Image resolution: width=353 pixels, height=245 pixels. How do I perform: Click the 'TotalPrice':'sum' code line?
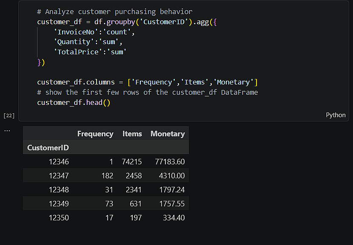click(x=90, y=52)
